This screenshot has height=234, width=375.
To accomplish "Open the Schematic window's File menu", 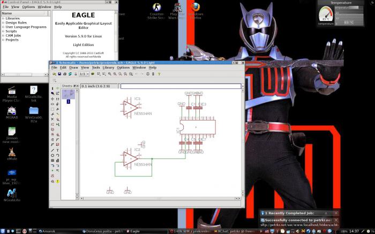I will [x=54, y=67].
